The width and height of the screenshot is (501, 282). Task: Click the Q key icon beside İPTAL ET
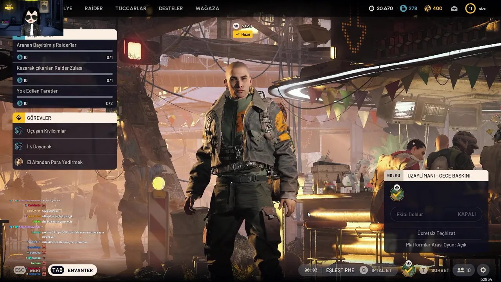pyautogui.click(x=364, y=270)
